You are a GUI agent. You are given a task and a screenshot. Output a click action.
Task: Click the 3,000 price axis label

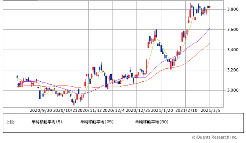(x=233, y=90)
